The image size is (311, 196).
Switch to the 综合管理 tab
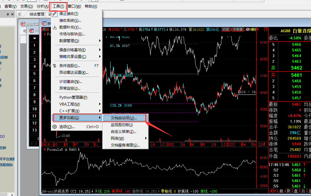37,14
